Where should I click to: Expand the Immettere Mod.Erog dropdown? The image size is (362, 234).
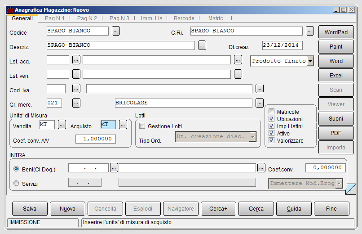pos(339,184)
